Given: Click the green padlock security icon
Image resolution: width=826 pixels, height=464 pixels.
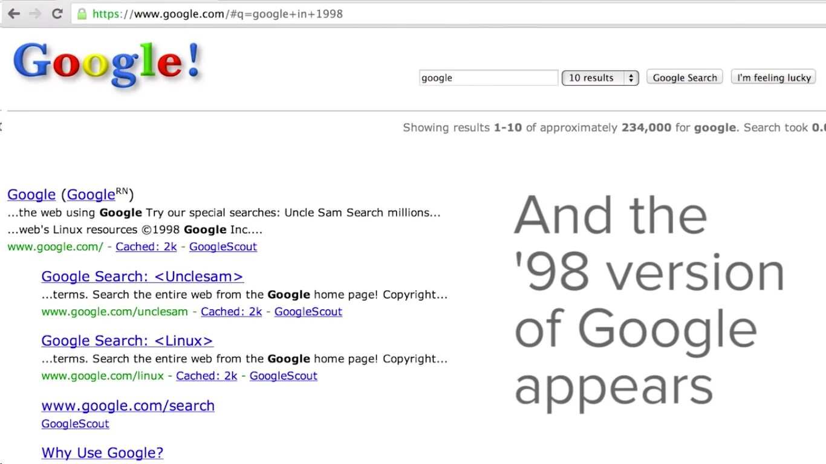Looking at the screenshot, I should pyautogui.click(x=82, y=13).
